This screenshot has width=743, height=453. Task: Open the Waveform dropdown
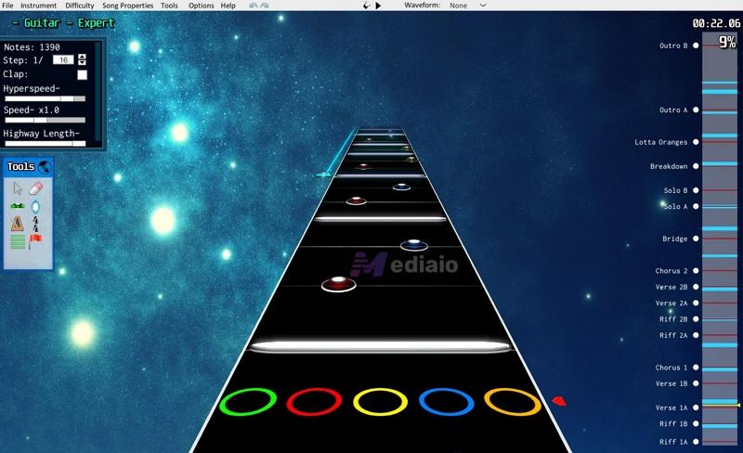point(468,6)
